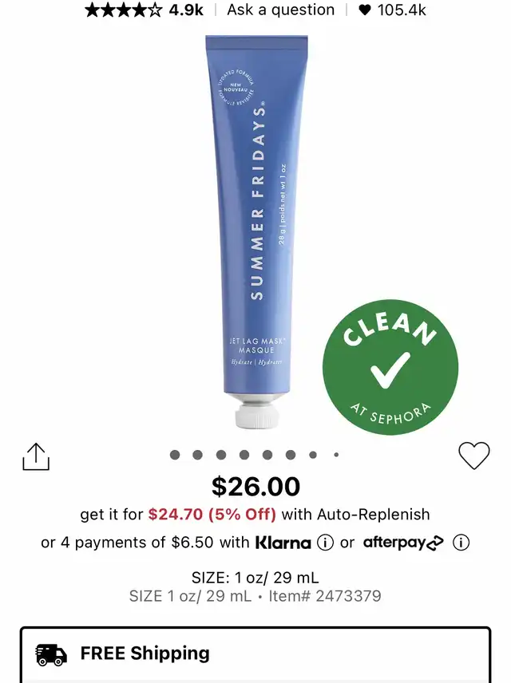Open the Ask a question link

tap(281, 10)
